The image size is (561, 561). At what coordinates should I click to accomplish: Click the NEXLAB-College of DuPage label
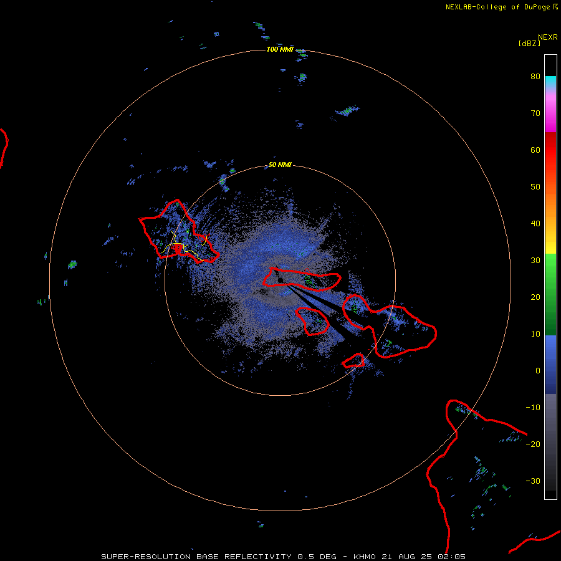(x=497, y=7)
